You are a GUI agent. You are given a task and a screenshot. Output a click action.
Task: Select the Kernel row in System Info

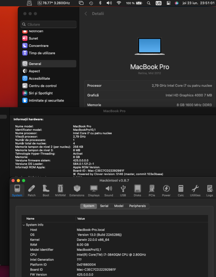click(114, 240)
